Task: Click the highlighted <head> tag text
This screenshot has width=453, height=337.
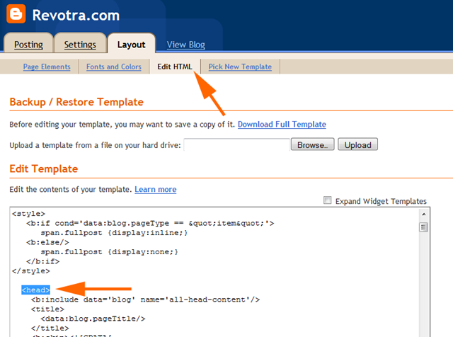Action: [36, 290]
